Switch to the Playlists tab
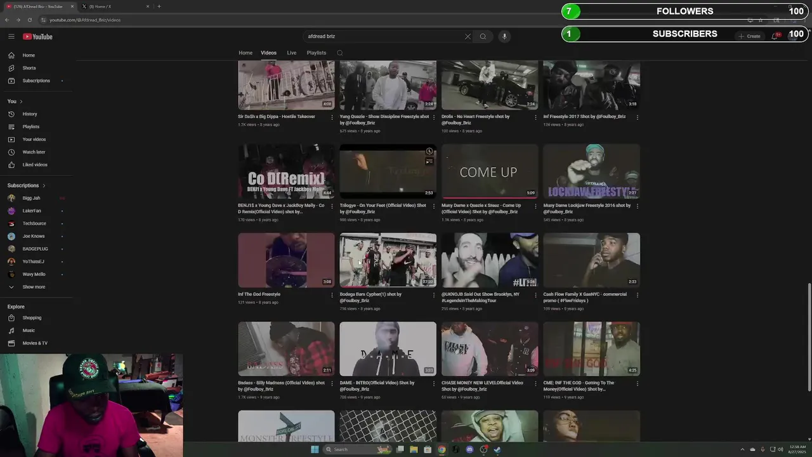 [316, 53]
